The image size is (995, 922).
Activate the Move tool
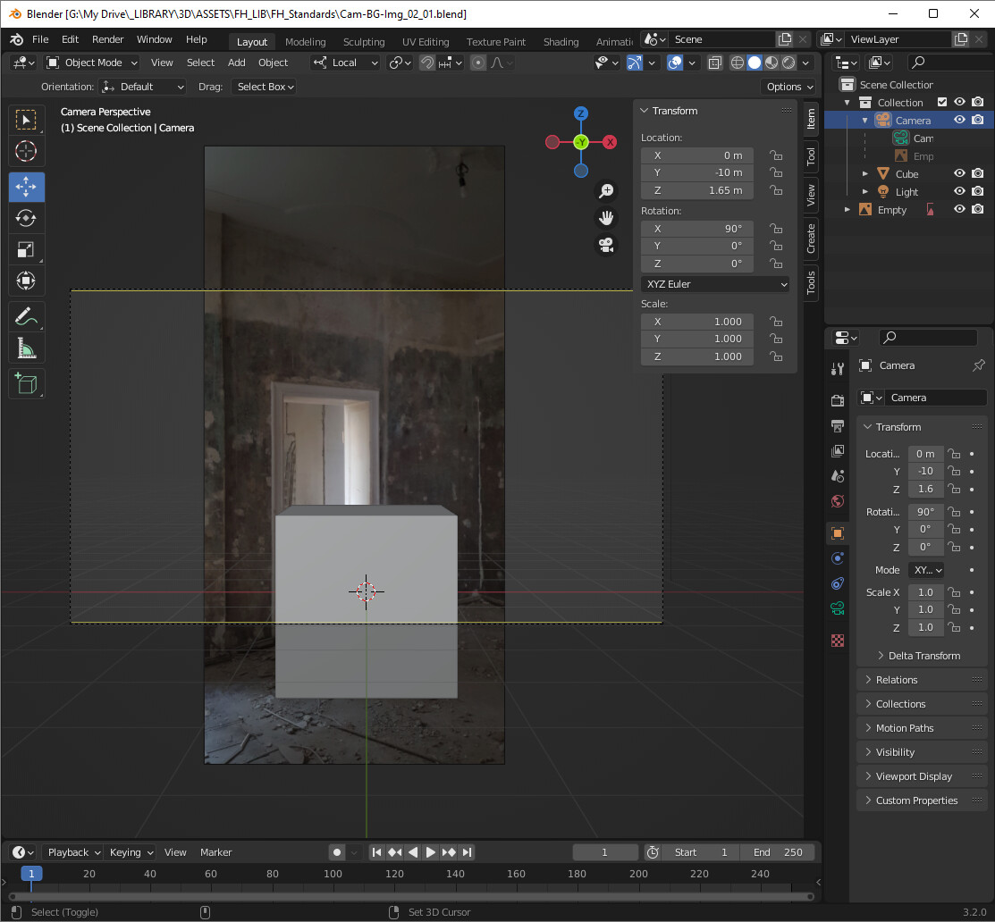[26, 187]
